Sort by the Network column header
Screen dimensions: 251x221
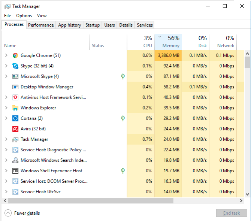pos(223,42)
